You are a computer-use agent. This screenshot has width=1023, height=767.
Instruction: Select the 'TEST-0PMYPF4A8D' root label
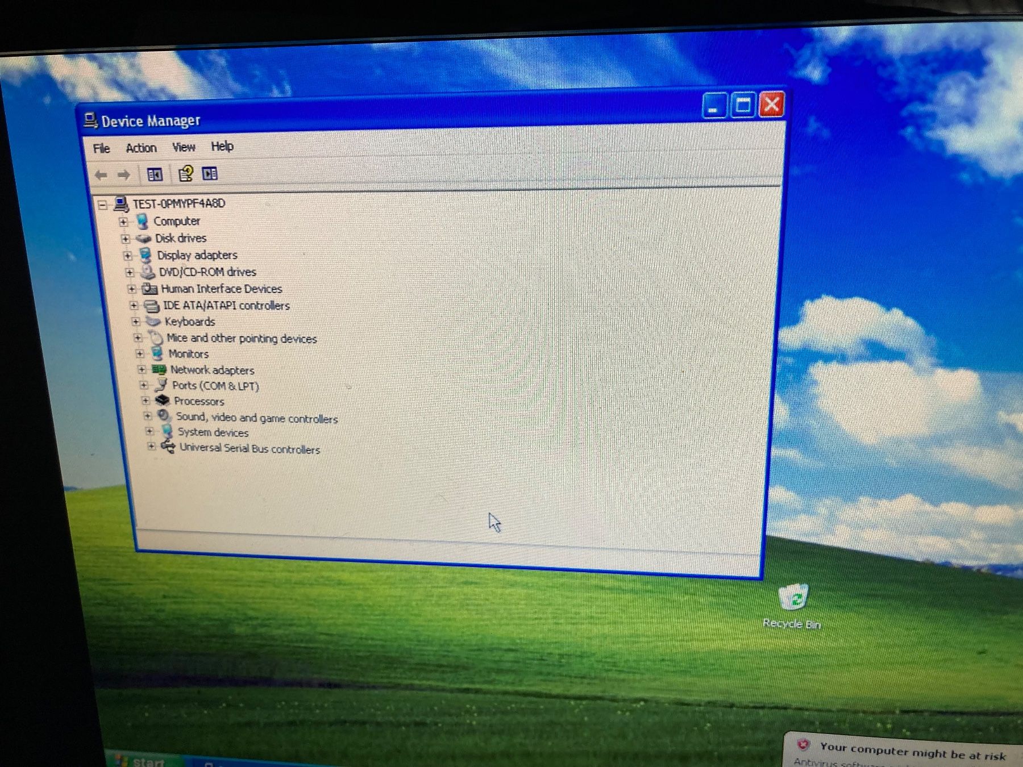click(x=179, y=203)
